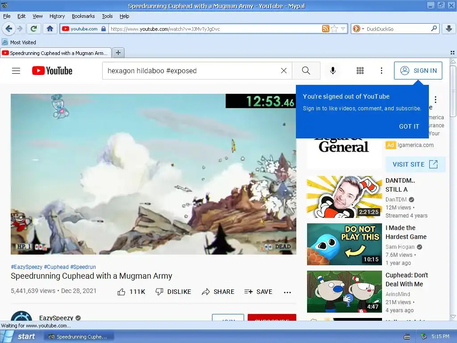This screenshot has width=457, height=343.
Task: Click the SHARE button
Action: point(218,292)
